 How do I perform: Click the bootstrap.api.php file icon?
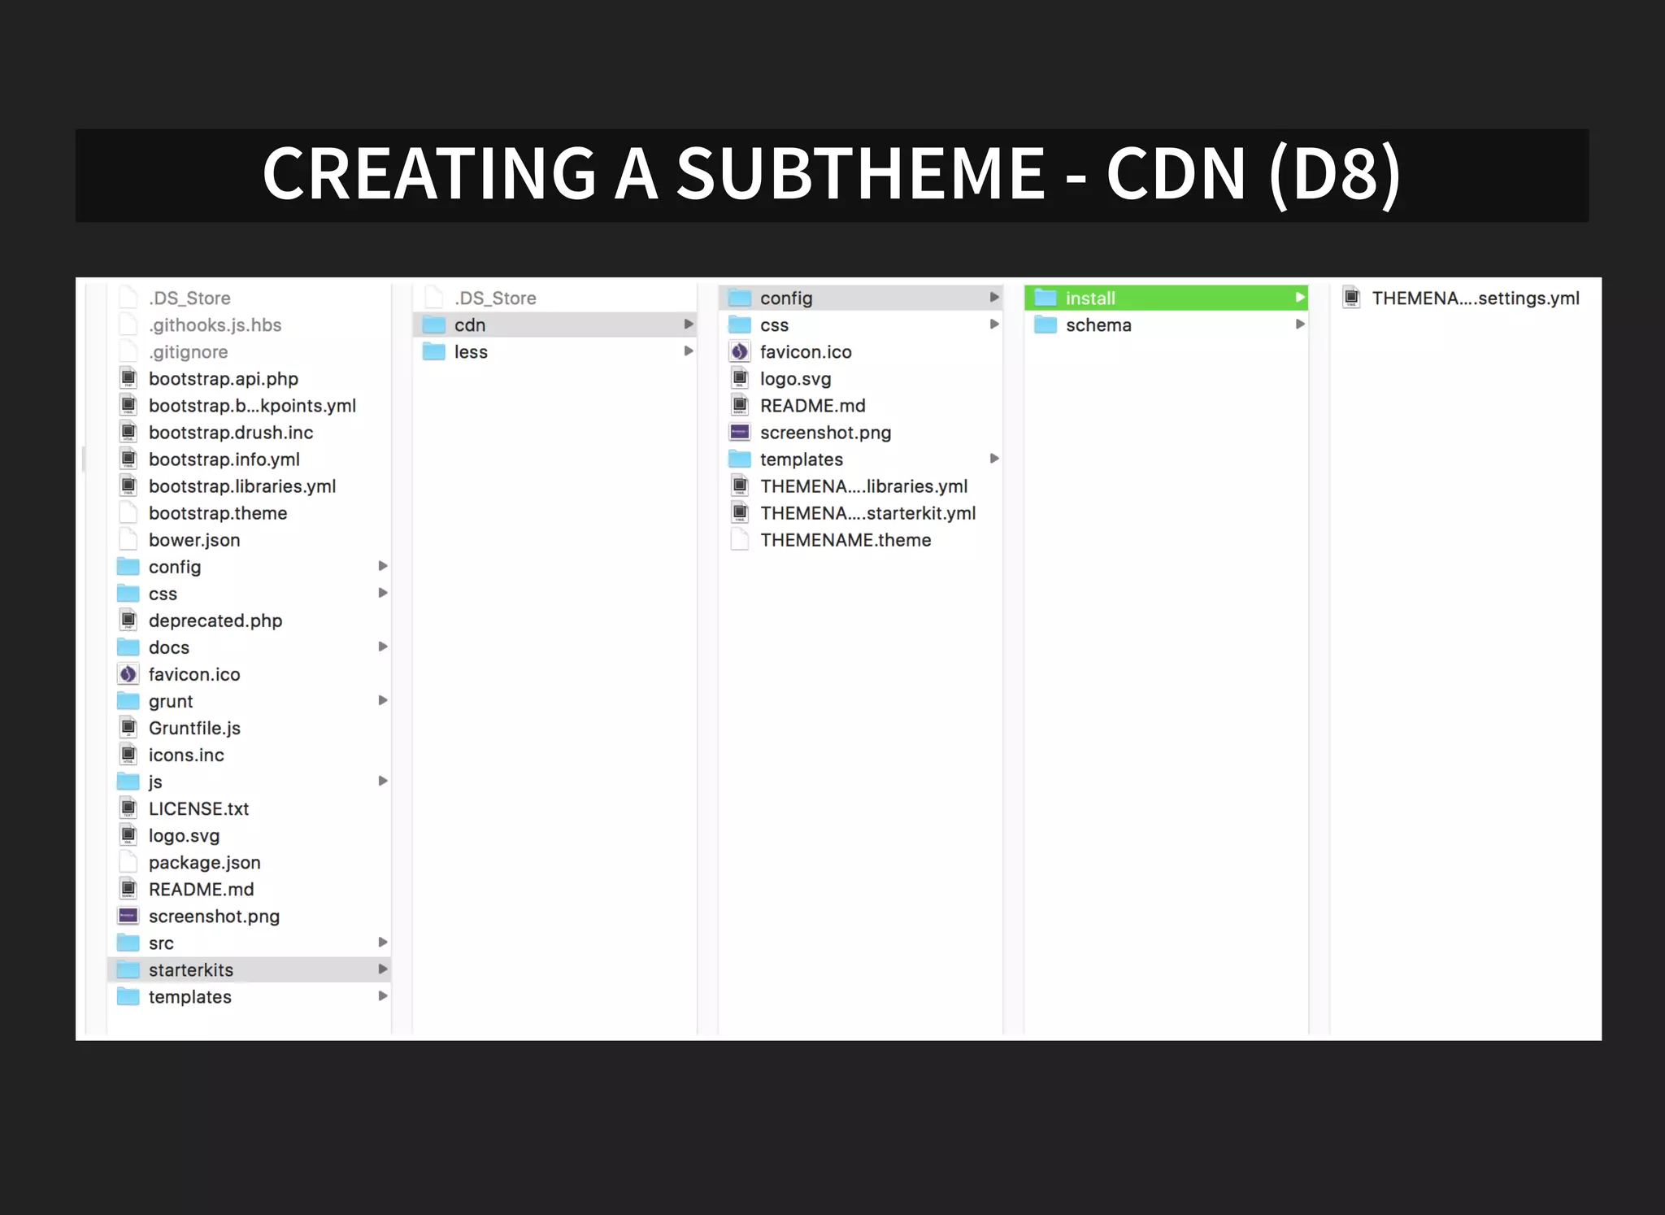point(128,378)
